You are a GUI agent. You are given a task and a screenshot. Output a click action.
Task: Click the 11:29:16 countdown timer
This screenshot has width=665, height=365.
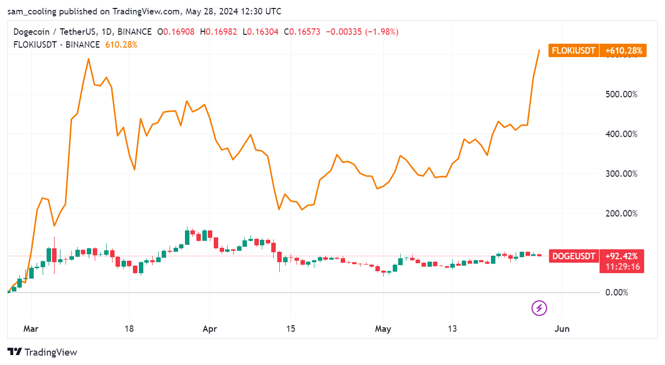click(x=622, y=267)
